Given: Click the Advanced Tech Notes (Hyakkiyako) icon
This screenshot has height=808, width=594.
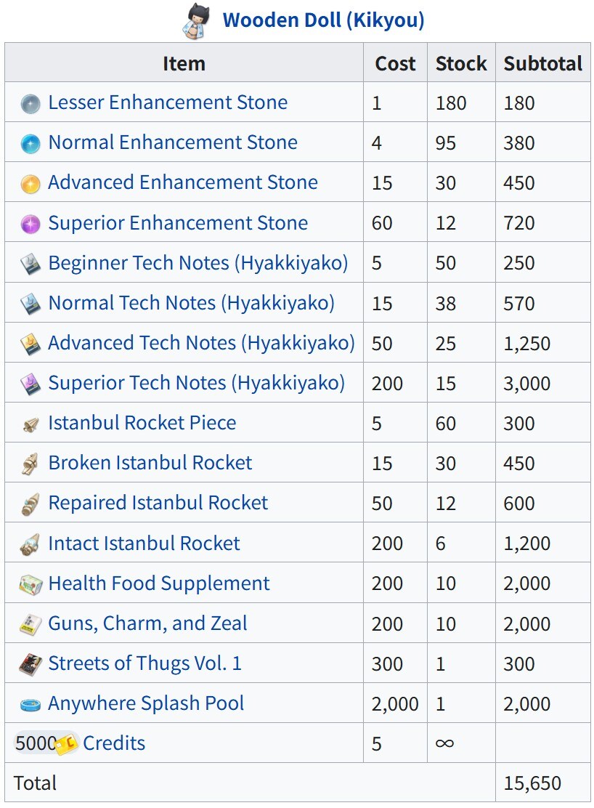Looking at the screenshot, I should [30, 344].
